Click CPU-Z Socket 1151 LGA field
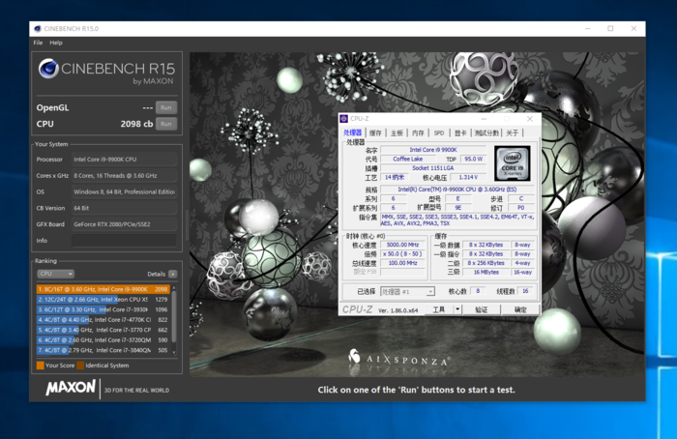677x439 pixels. pyautogui.click(x=433, y=168)
